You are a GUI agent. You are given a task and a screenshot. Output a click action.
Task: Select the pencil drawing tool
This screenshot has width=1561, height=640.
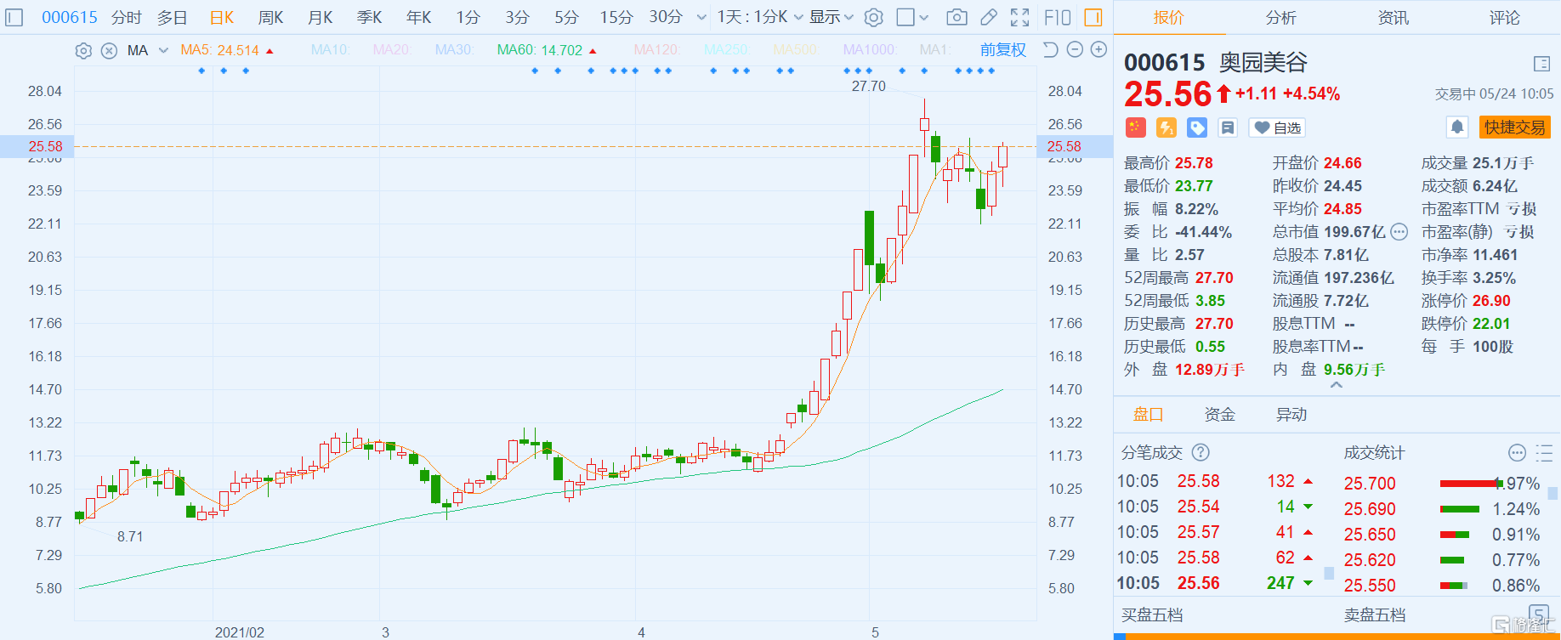[989, 17]
